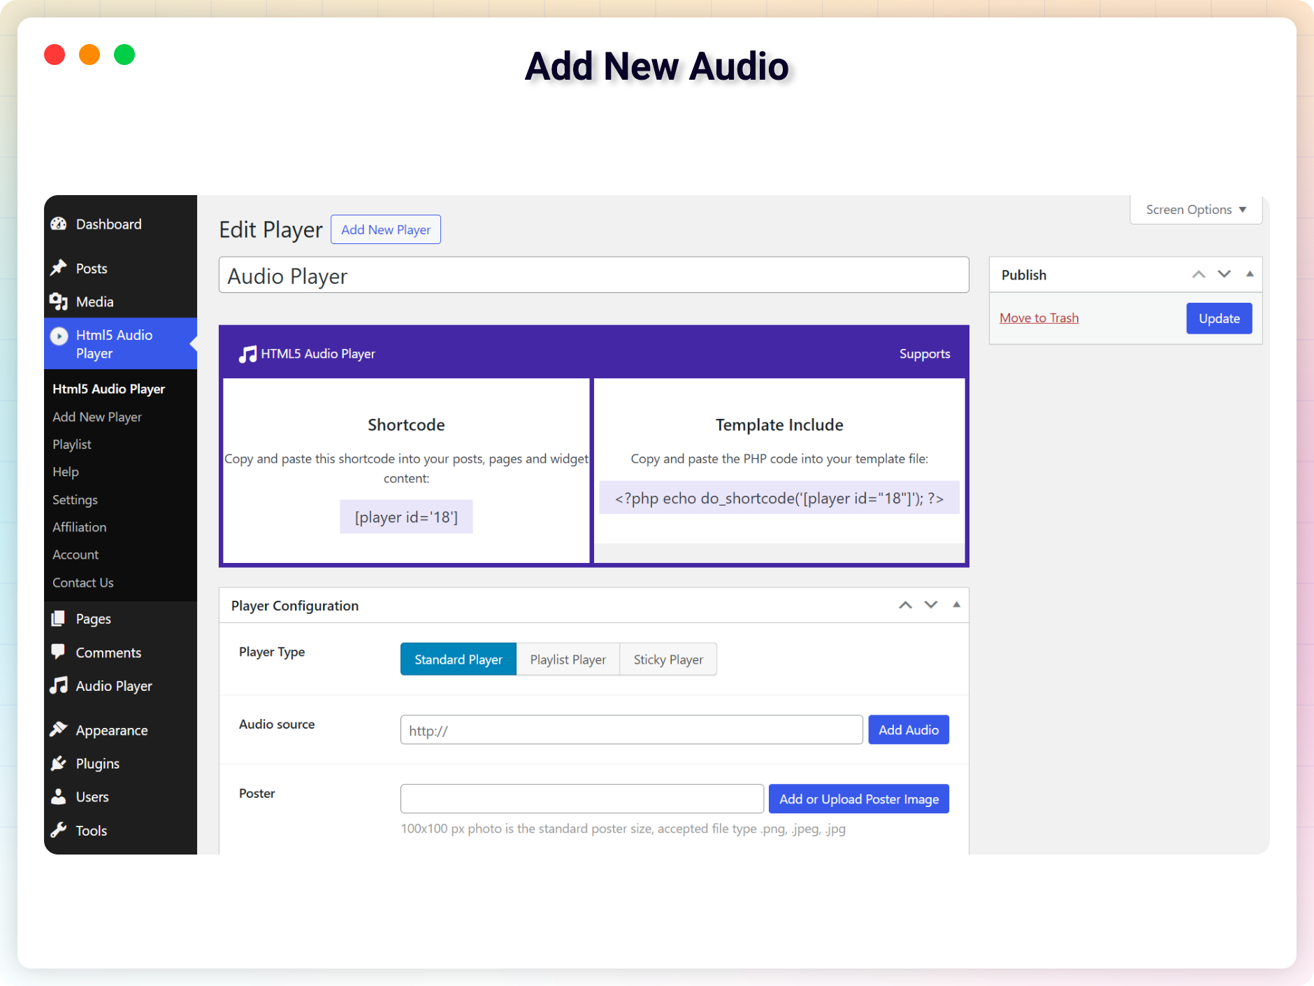
Task: Click the Update button
Action: tap(1219, 318)
